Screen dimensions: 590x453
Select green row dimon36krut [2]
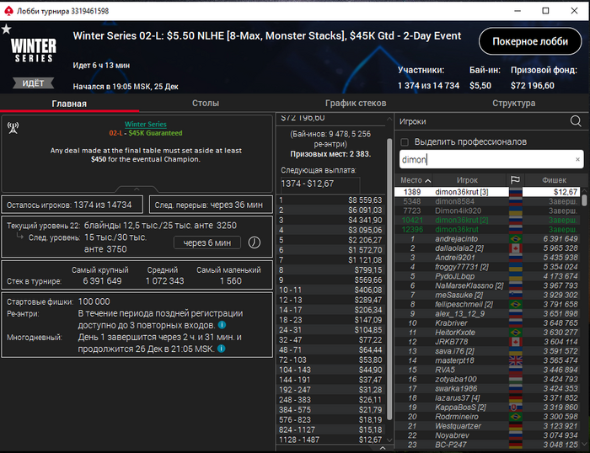(488, 220)
